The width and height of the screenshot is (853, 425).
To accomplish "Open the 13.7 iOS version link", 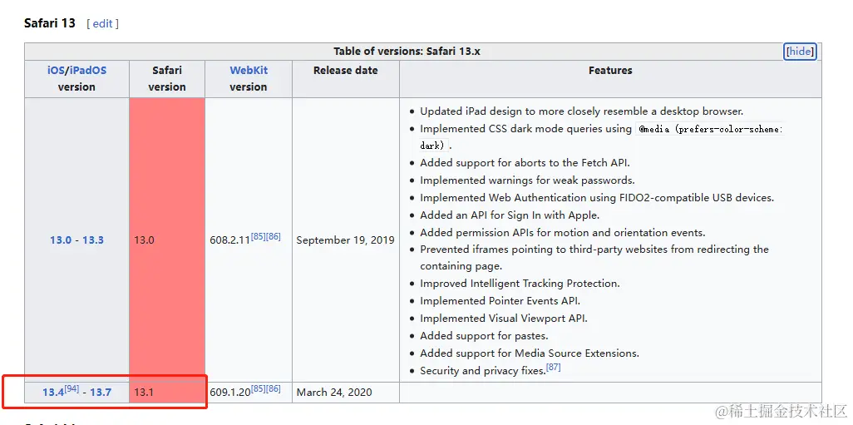I will point(101,392).
